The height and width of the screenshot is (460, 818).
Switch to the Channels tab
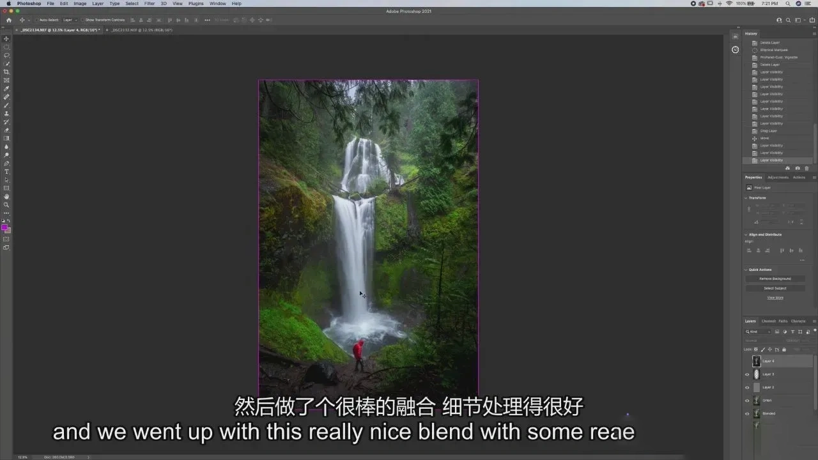[x=768, y=321]
